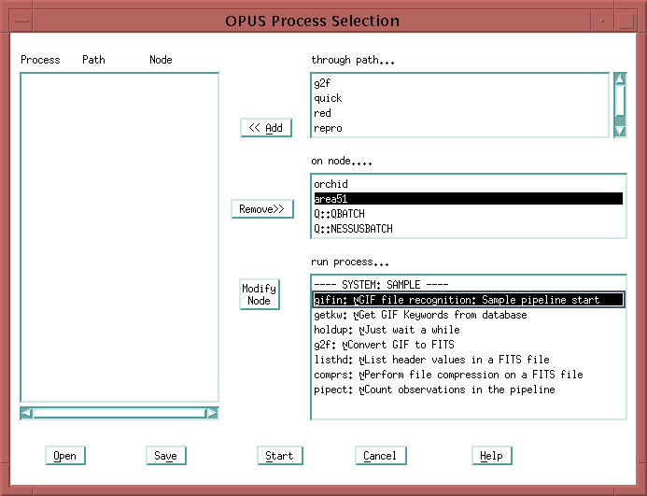Start the selected processes
The width and height of the screenshot is (647, 496).
pyautogui.click(x=279, y=456)
